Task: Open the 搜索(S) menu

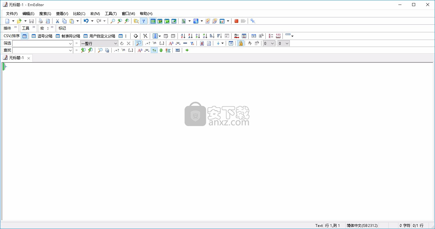Action: [x=45, y=14]
